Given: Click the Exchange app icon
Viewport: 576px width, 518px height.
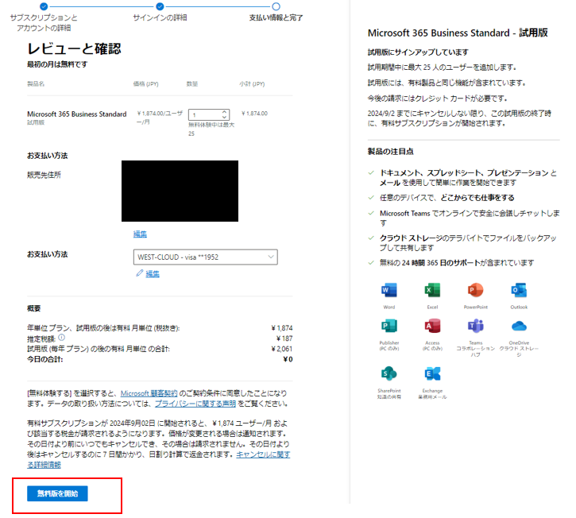Looking at the screenshot, I should tap(432, 373).
